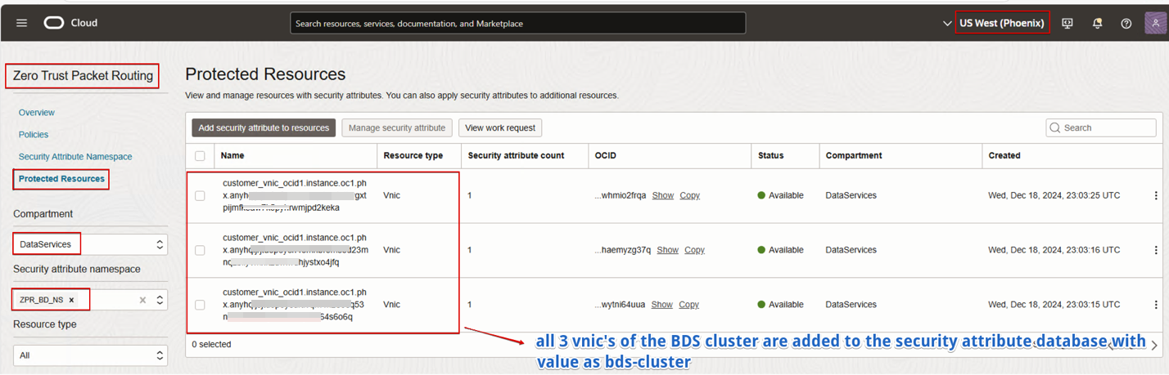The image size is (1169, 375).
Task: Go to Overview in the sidebar
Action: click(x=37, y=113)
